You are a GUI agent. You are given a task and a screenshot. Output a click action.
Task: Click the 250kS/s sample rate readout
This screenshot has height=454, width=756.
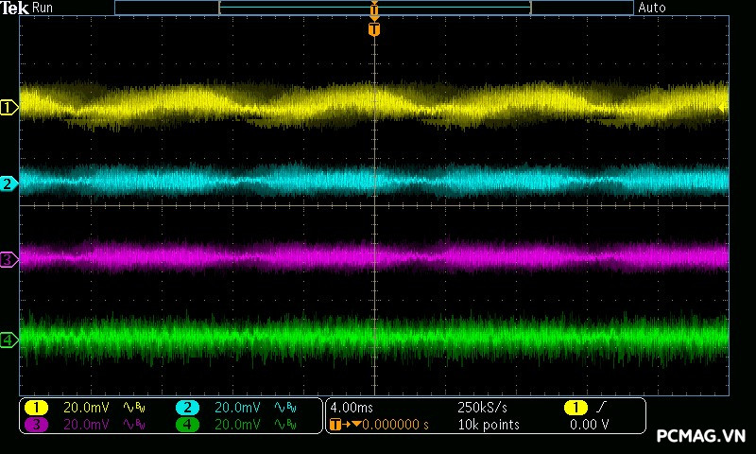point(482,407)
